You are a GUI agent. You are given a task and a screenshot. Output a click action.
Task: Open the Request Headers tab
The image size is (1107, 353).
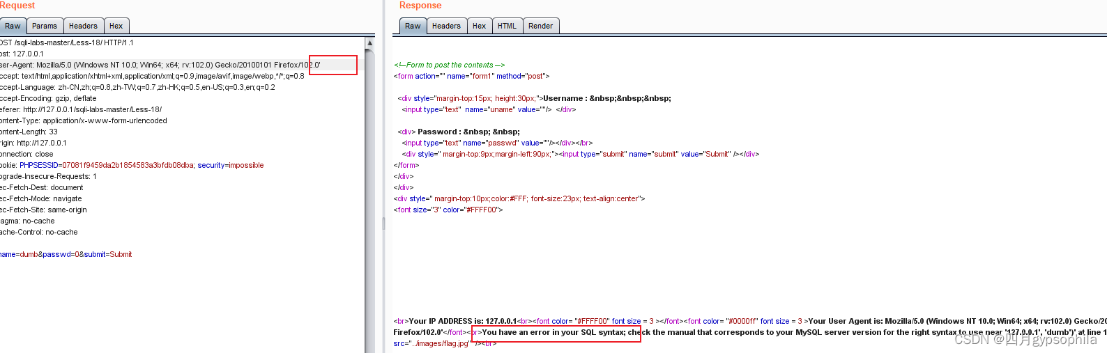tap(83, 26)
